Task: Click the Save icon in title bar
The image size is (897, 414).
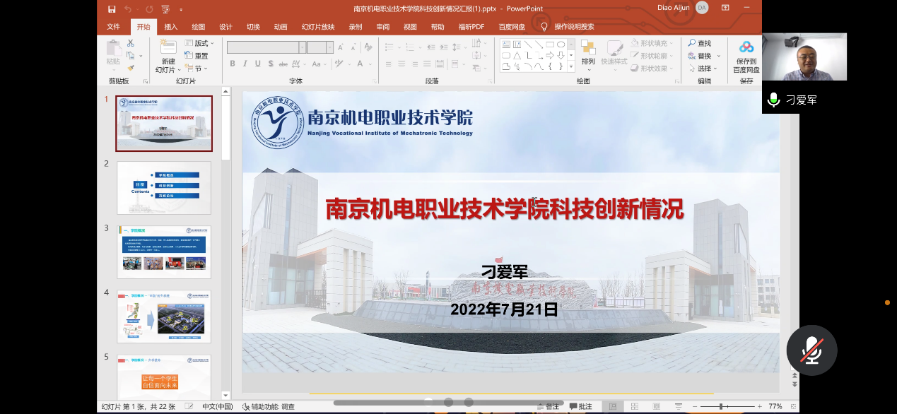Action: [x=112, y=8]
